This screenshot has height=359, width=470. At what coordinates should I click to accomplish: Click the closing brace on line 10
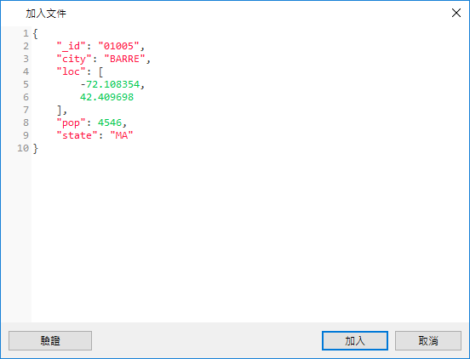(x=36, y=148)
